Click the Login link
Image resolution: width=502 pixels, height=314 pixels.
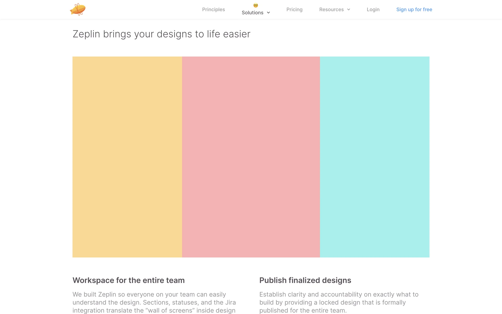[x=373, y=9]
